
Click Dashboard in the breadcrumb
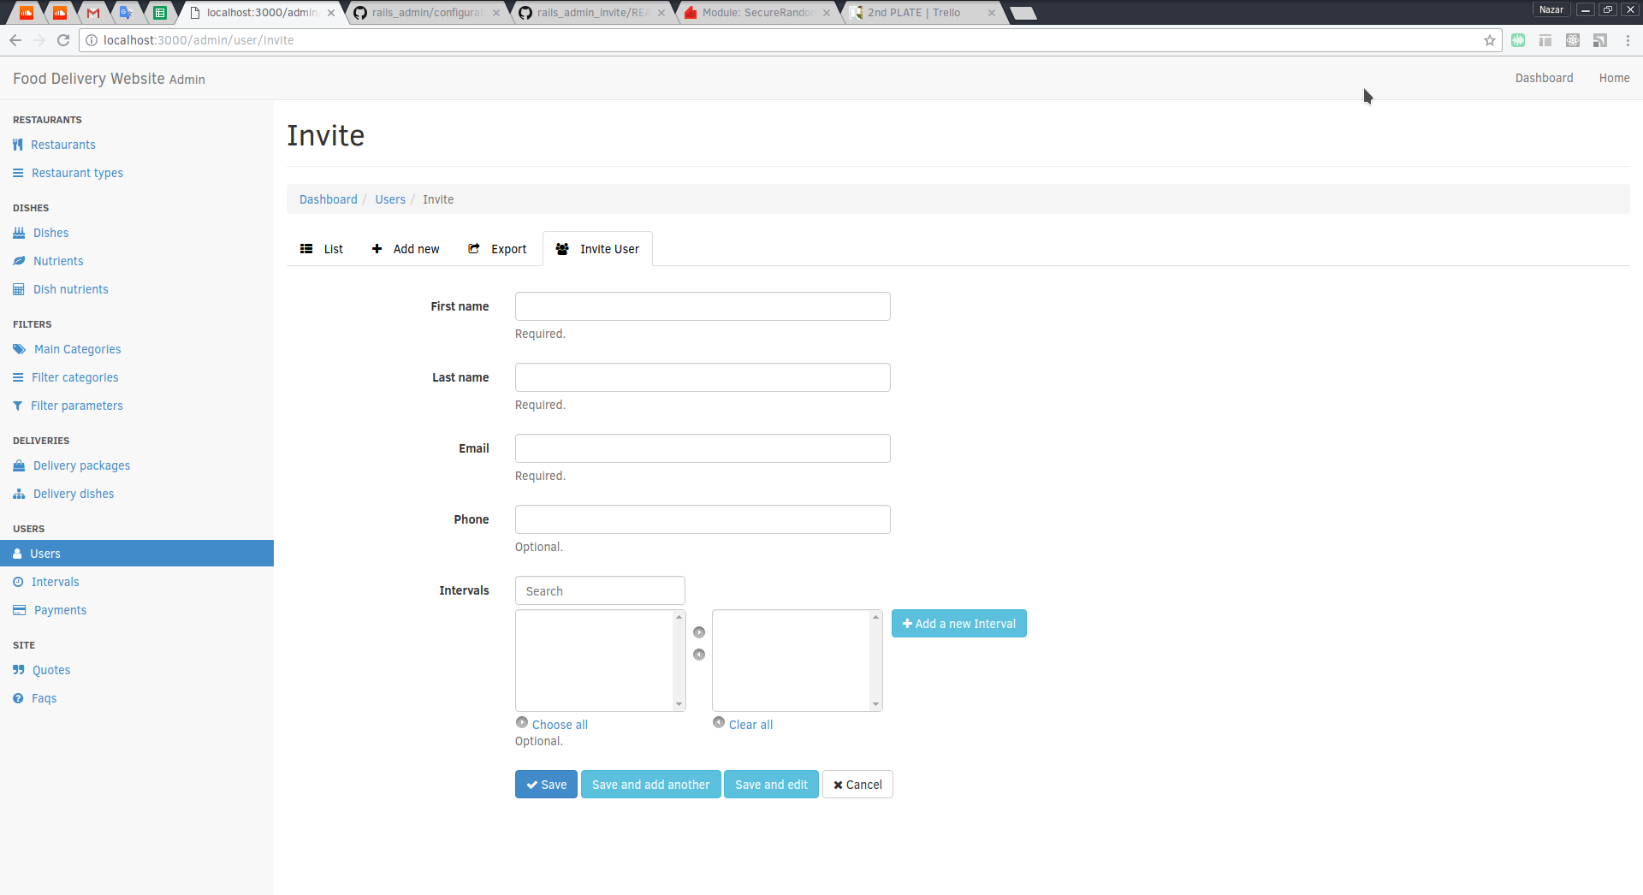[x=329, y=199]
